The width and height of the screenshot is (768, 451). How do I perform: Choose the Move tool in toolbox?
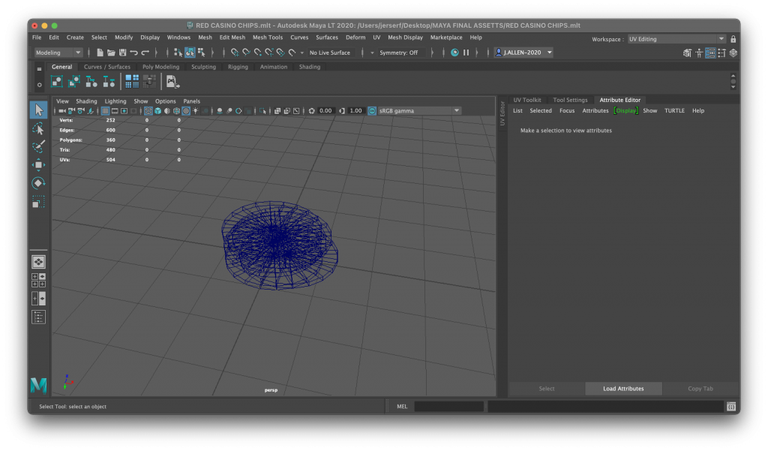38,165
